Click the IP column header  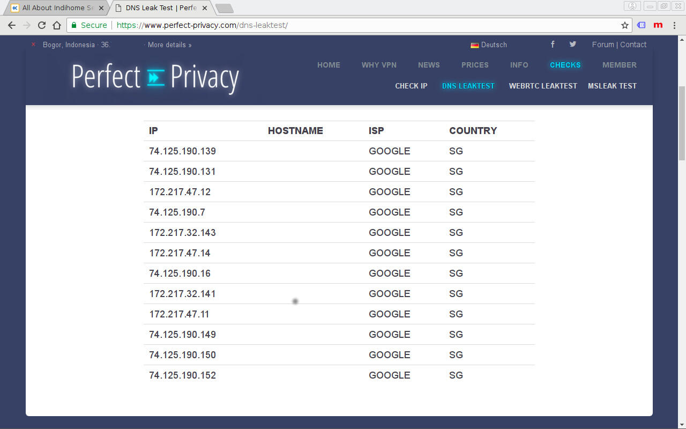coord(153,131)
